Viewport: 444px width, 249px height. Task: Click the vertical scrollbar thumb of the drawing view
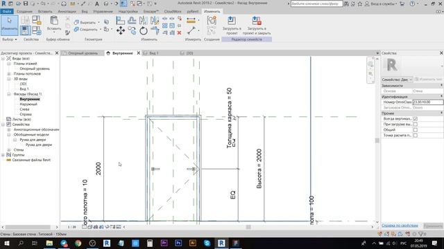[x=377, y=140]
